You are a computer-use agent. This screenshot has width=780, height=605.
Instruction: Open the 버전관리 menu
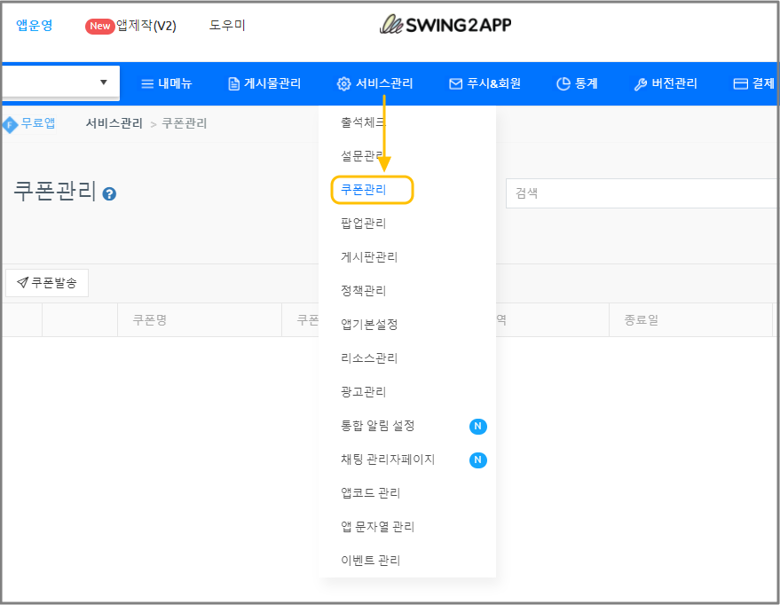click(x=666, y=84)
